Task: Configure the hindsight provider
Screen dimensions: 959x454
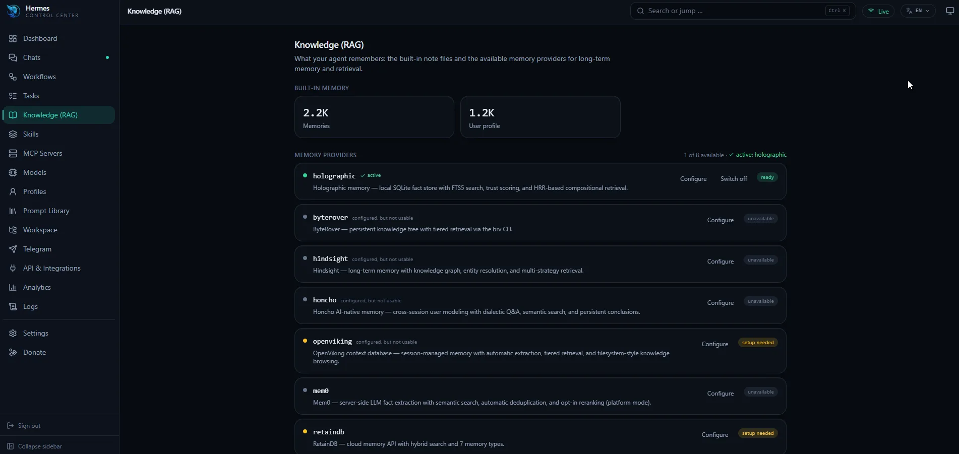Action: point(720,262)
